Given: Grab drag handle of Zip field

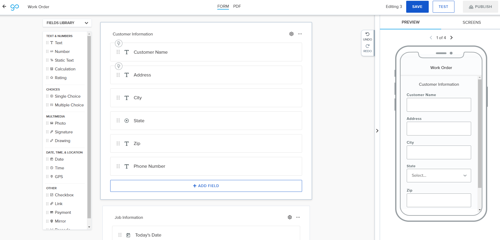Looking at the screenshot, I should [x=118, y=143].
